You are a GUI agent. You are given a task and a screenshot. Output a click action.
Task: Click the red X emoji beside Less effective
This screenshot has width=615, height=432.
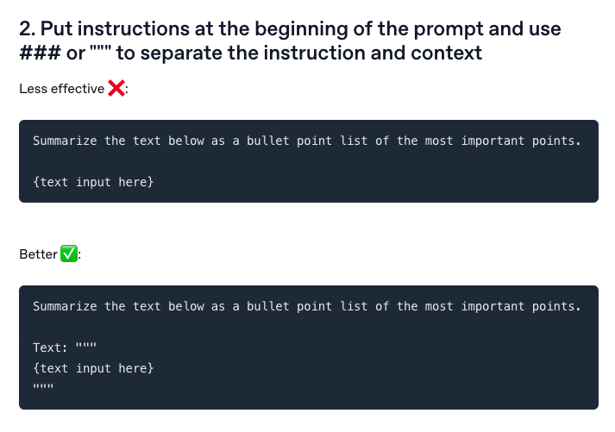(116, 88)
